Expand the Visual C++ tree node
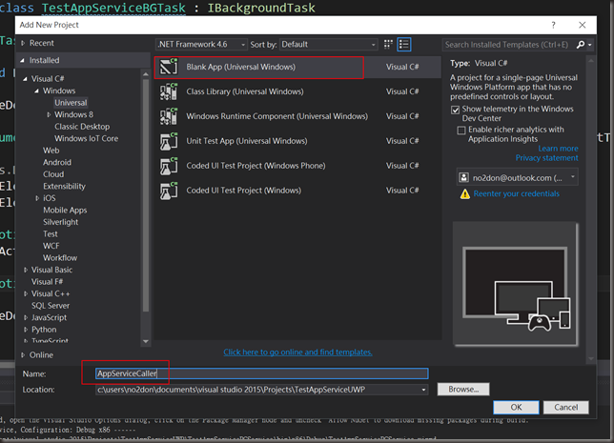Viewport: 614px width, 443px height. (x=26, y=293)
